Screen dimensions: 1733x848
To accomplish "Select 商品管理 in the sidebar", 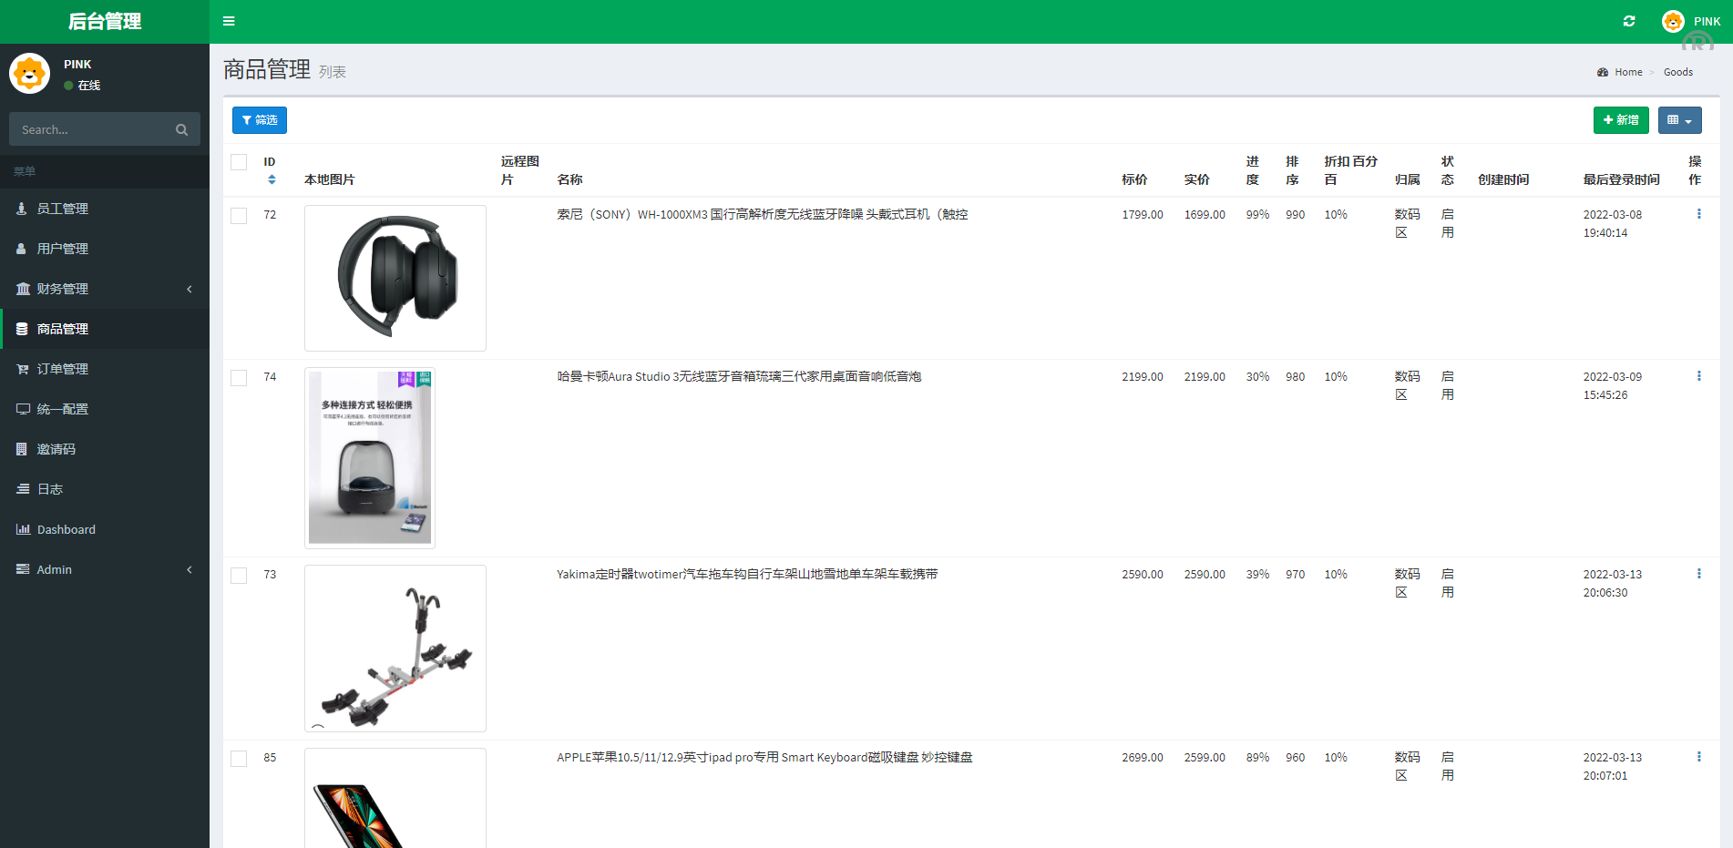I will click(62, 329).
